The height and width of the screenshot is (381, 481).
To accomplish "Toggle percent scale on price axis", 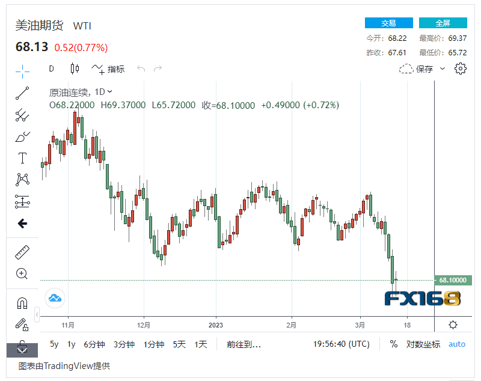I will [394, 344].
